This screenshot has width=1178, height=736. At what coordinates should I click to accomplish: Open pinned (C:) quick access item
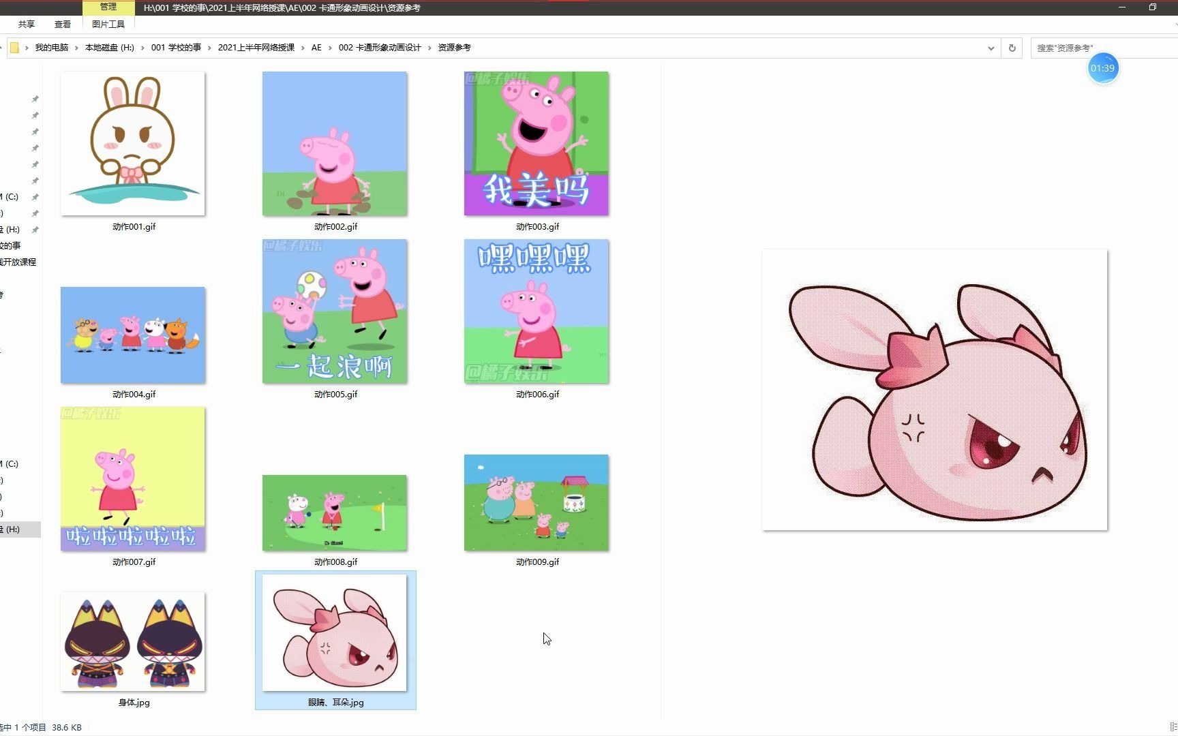click(10, 197)
